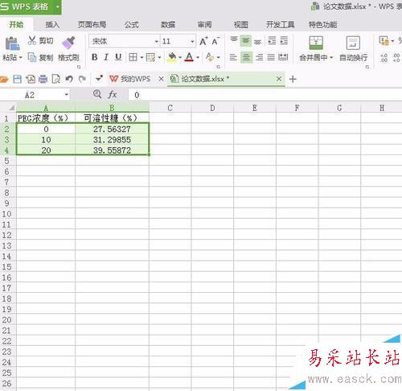
Task: Click Merge and Center (合并居中) icon
Action: [x=316, y=43]
